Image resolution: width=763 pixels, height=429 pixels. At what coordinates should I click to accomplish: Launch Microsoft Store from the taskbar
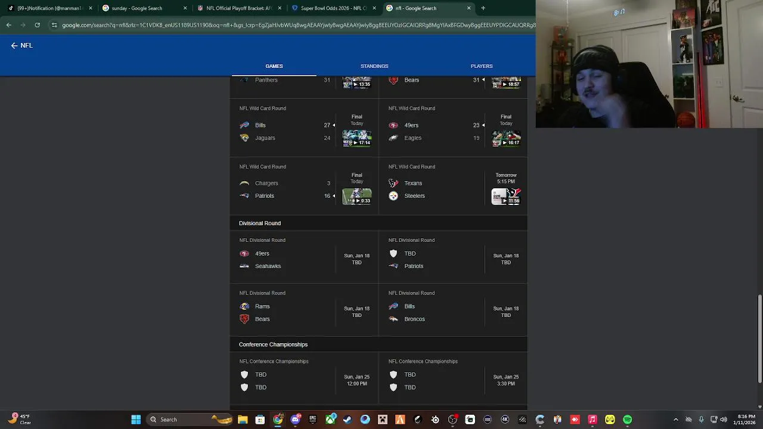260,419
